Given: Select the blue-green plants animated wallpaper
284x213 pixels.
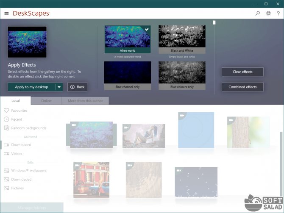Looking at the screenshot, I should 91,135.
